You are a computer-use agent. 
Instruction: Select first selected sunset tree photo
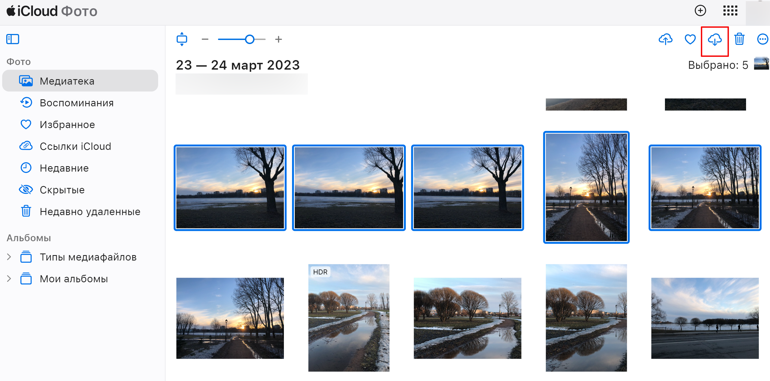[230, 188]
